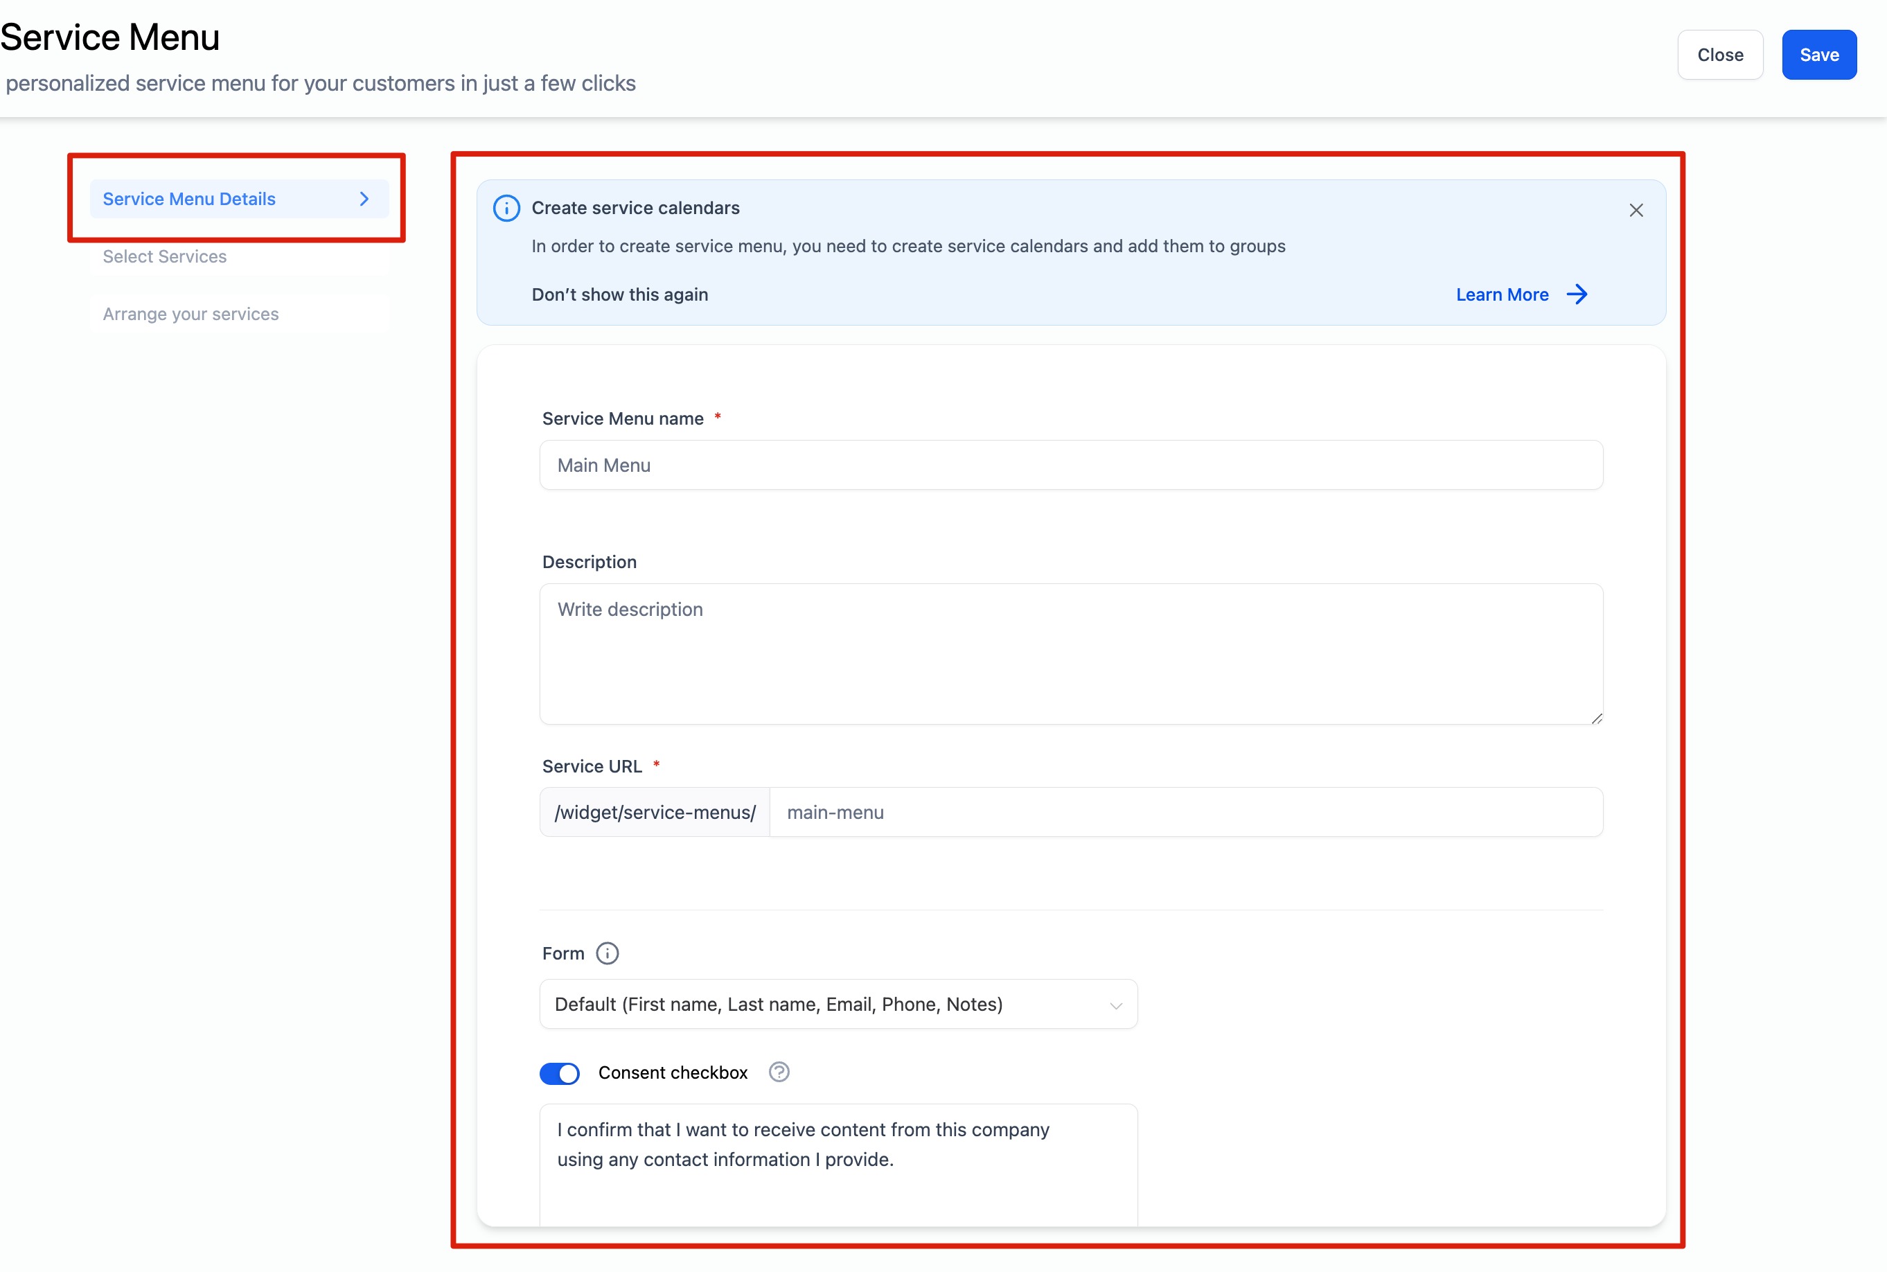Click the Close button
The width and height of the screenshot is (1887, 1272).
pyautogui.click(x=1719, y=55)
